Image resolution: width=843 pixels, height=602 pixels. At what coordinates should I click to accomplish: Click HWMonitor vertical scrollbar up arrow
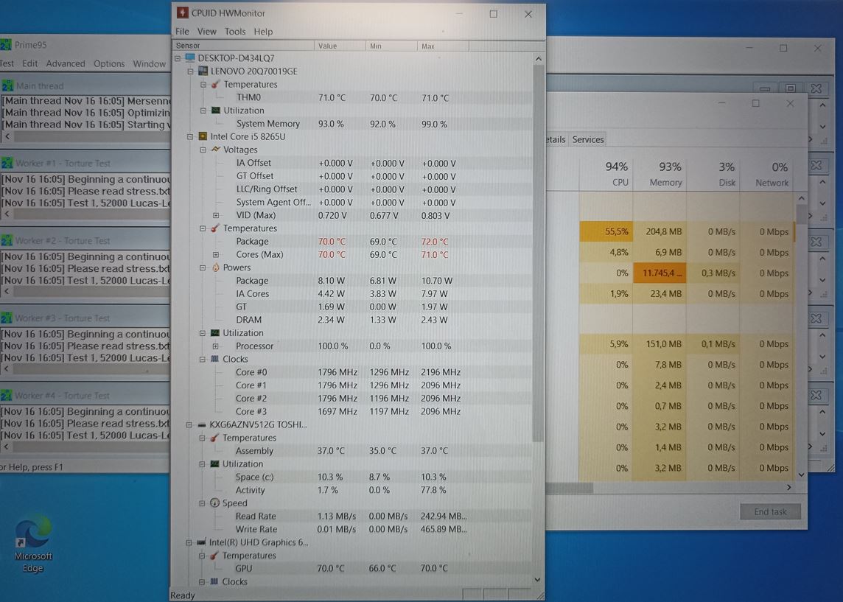[538, 59]
